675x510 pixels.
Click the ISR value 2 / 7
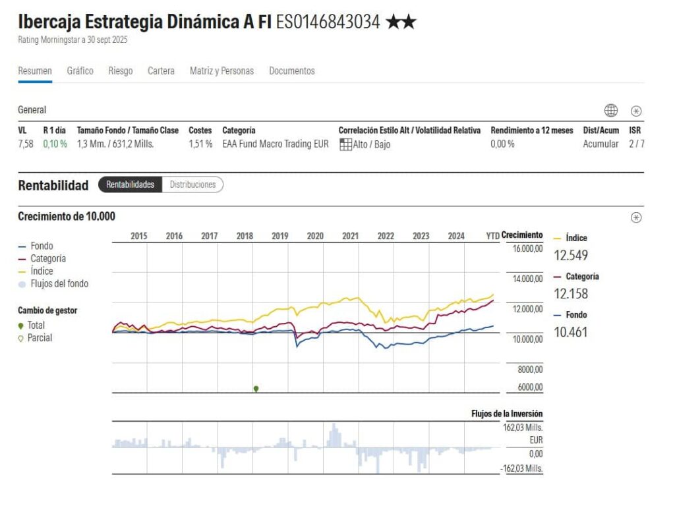(x=637, y=144)
